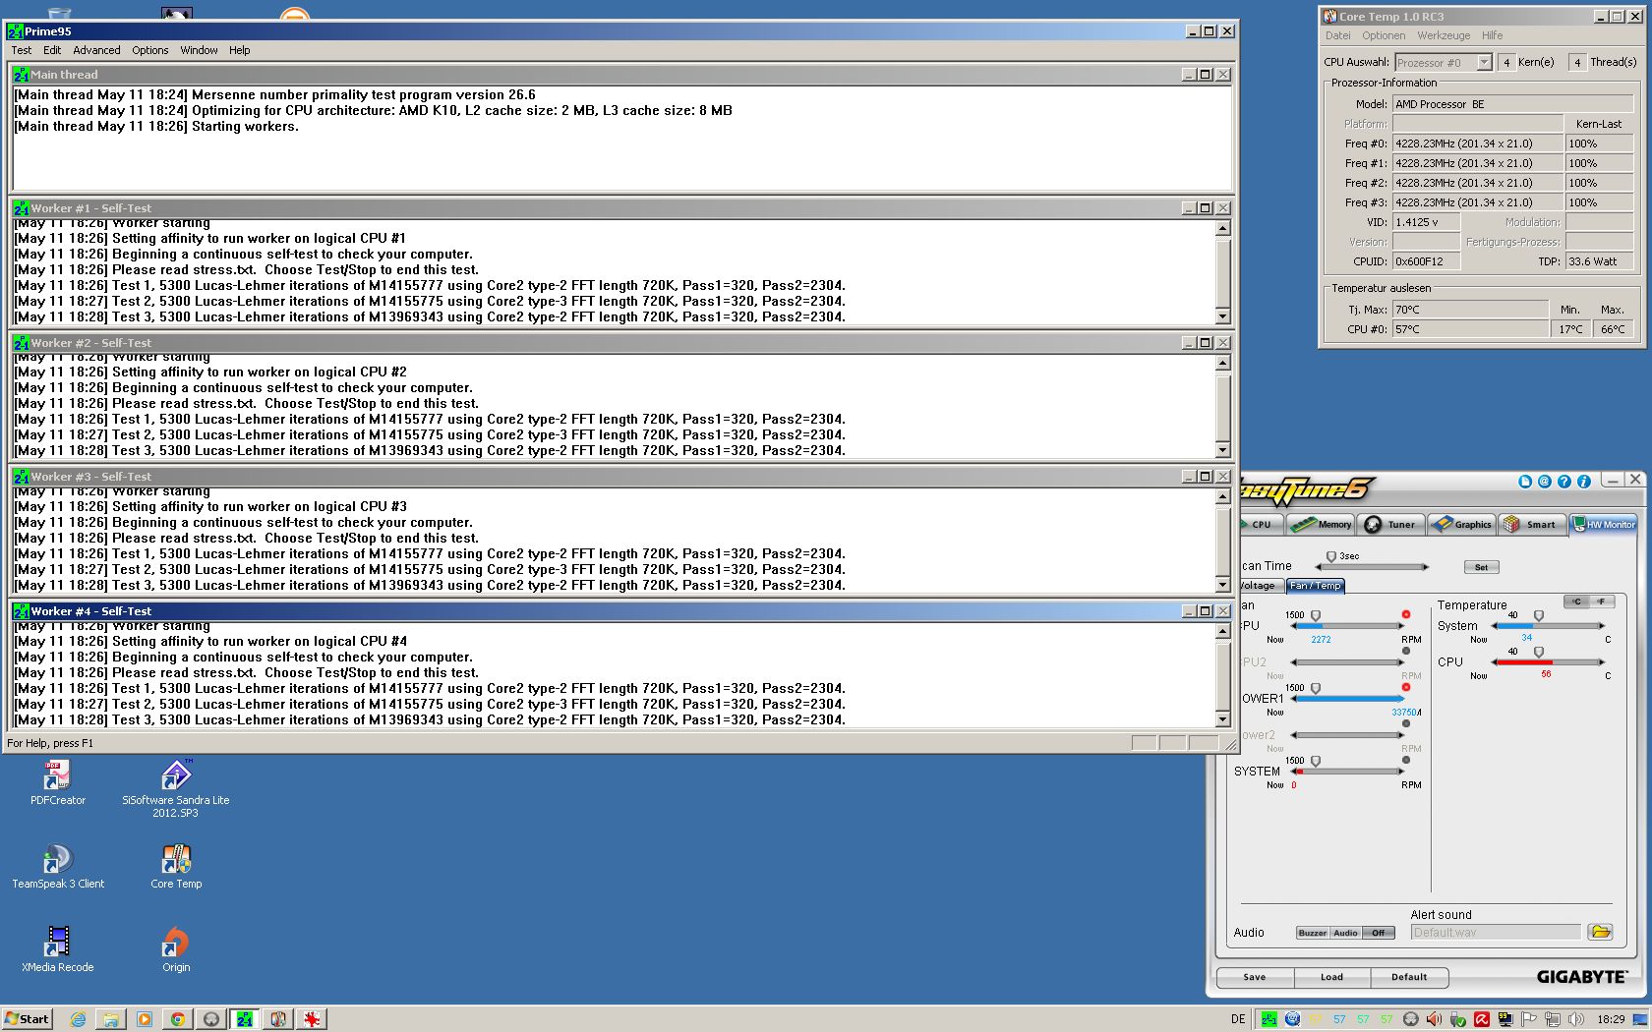Open the Edit menu in Prime95
This screenshot has height=1032, width=1652.
tap(52, 50)
